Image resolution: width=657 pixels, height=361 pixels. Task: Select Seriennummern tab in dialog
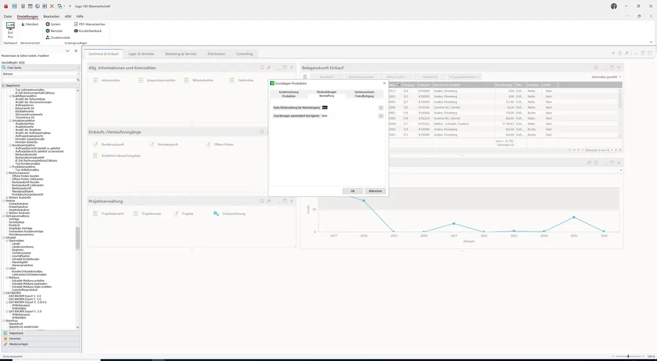click(364, 92)
